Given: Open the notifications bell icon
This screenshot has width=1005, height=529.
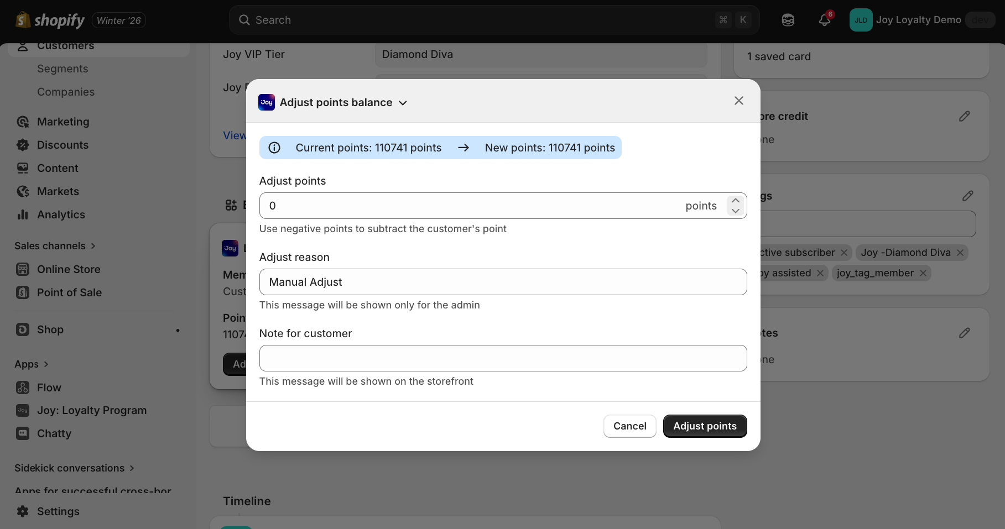Looking at the screenshot, I should [824, 20].
